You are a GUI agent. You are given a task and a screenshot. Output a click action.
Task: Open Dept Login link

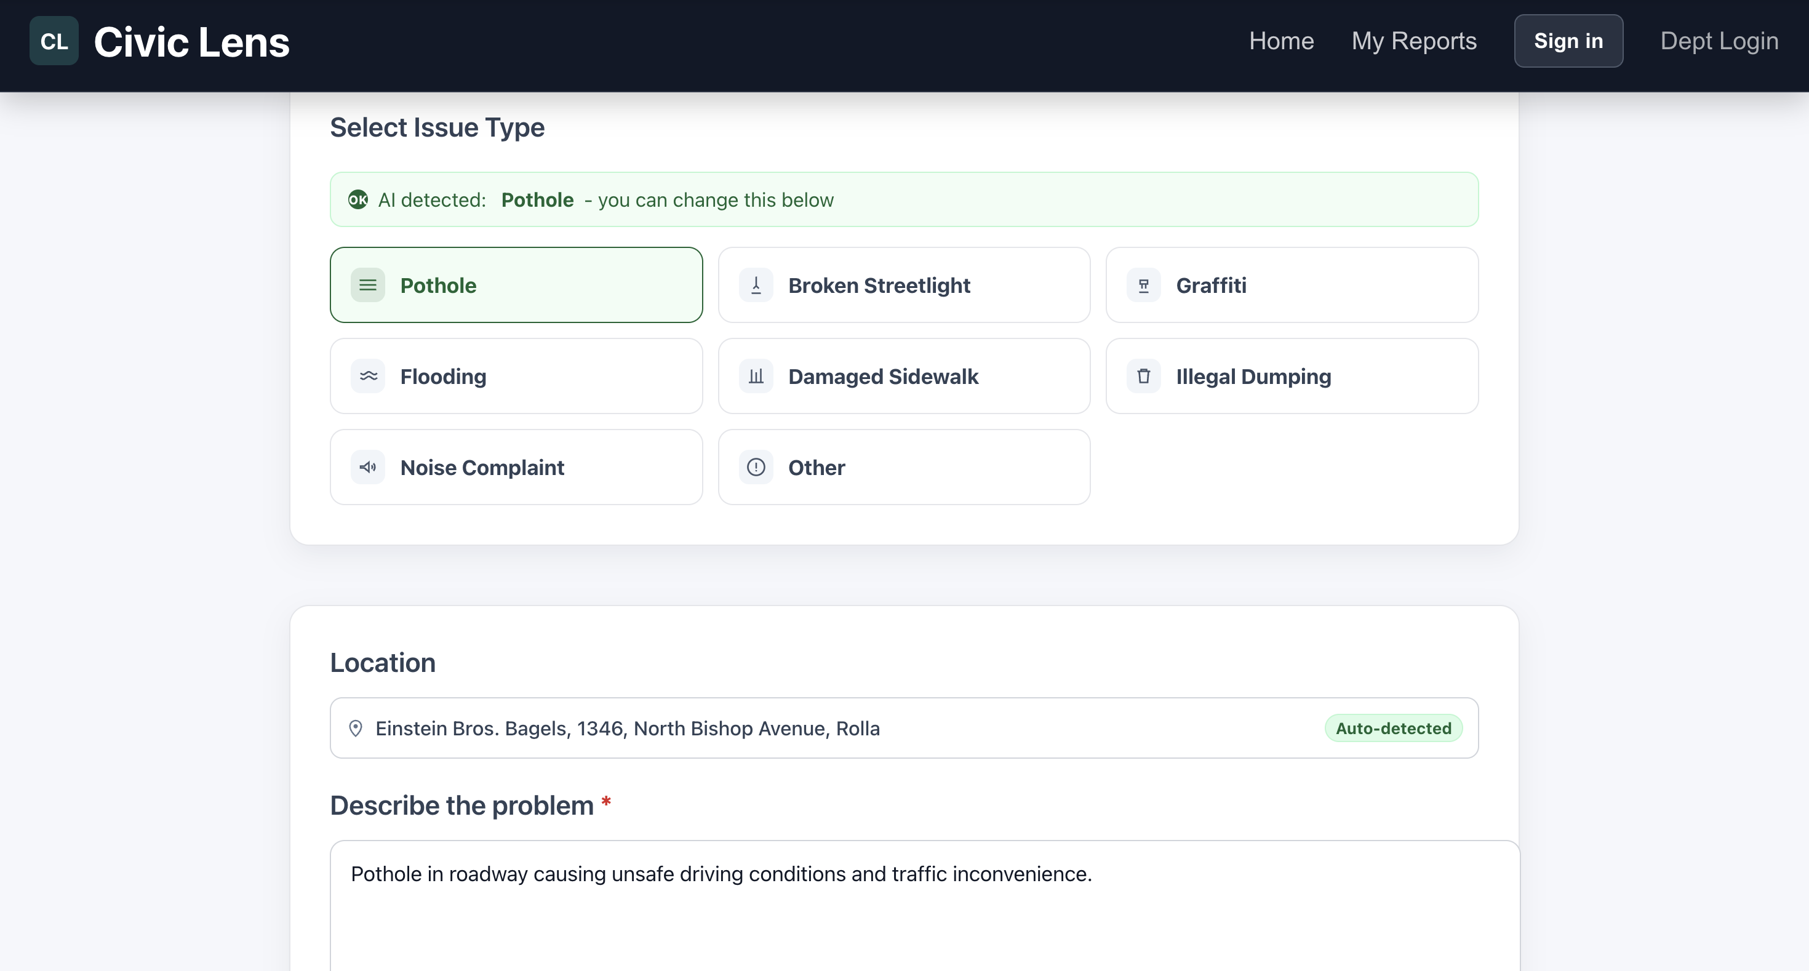pyautogui.click(x=1719, y=41)
